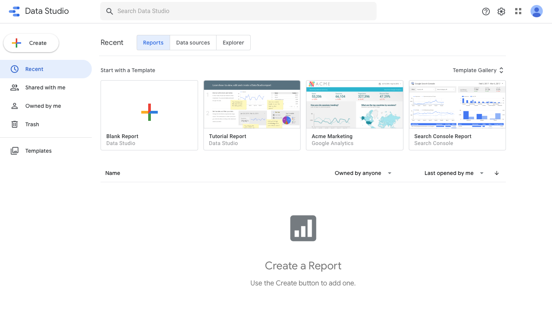
Task: Open the Owned by anyone dropdown
Action: (363, 173)
